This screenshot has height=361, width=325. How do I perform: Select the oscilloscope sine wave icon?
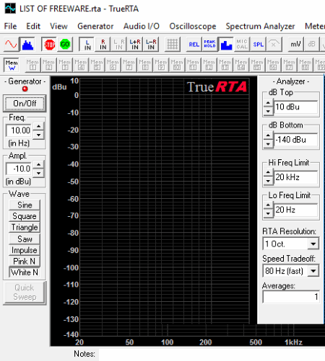pos(11,45)
